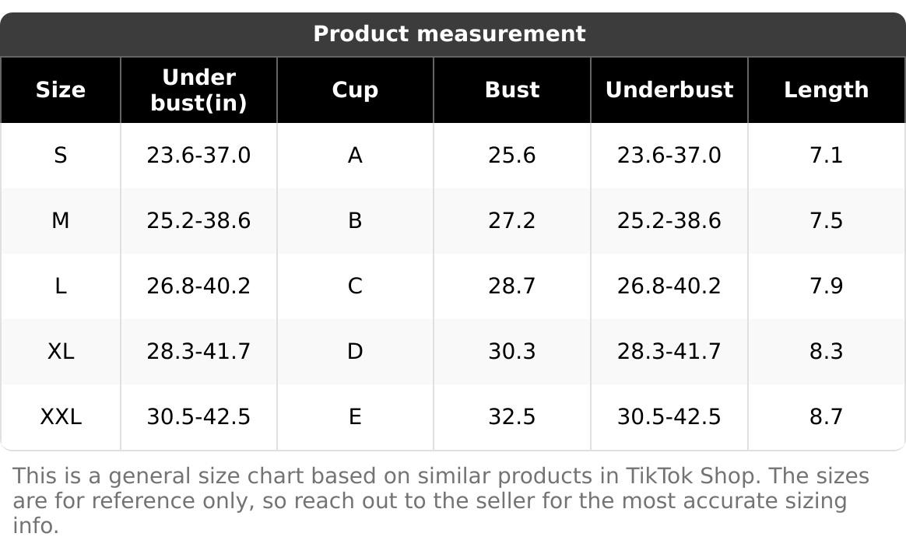Select the size S row label
906x551 pixels.
click(60, 156)
